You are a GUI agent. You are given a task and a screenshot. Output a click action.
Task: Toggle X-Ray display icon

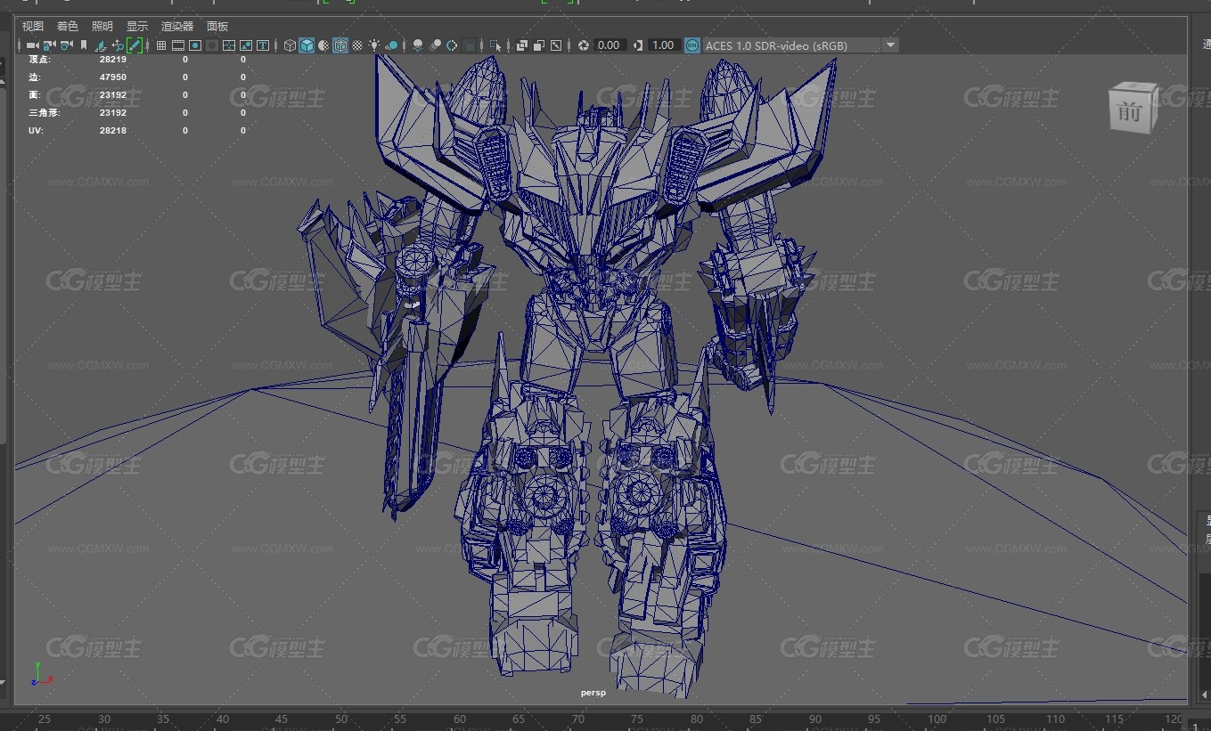[x=521, y=45]
